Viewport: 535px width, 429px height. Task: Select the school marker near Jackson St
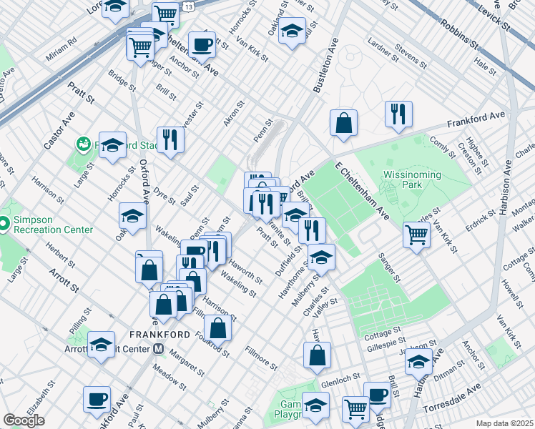coord(418,362)
